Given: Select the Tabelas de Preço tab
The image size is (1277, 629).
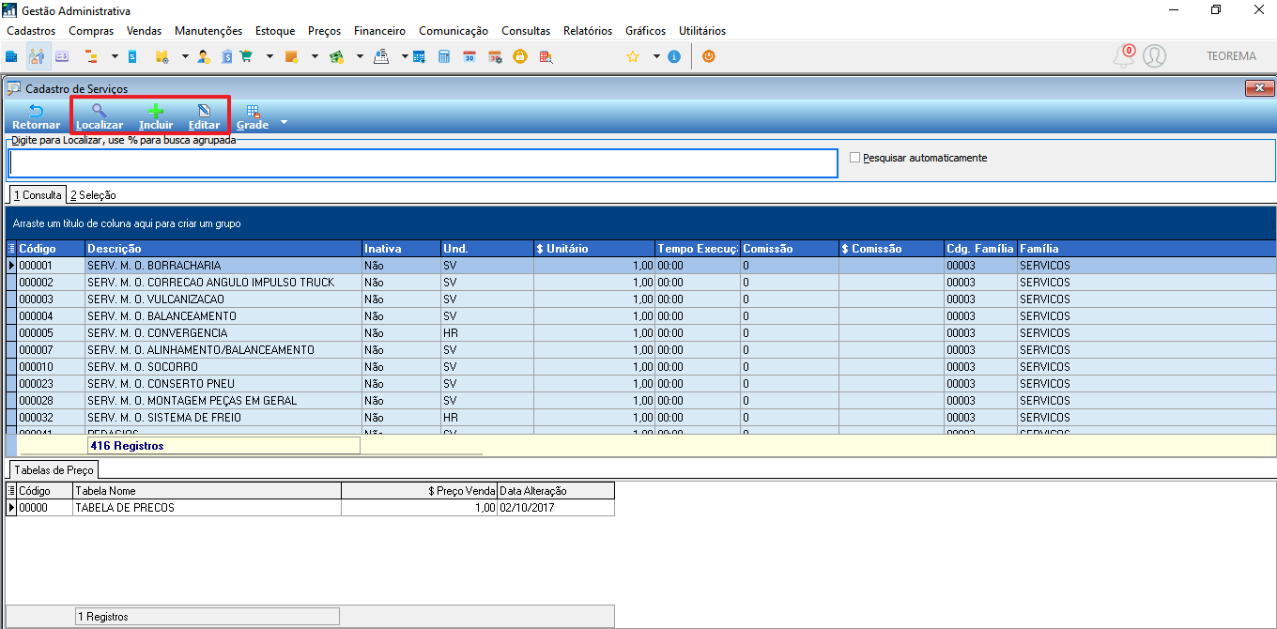Looking at the screenshot, I should [x=53, y=469].
